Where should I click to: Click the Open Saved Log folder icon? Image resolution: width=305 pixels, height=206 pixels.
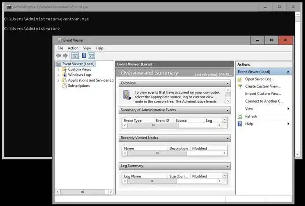240,79
